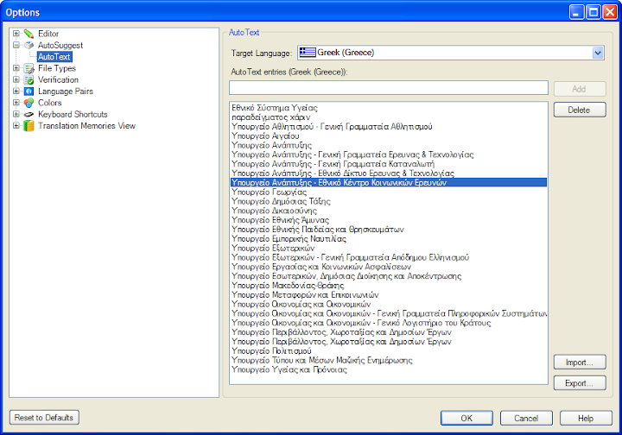Maximize the Options window
622x435 pixels.
coord(593,12)
